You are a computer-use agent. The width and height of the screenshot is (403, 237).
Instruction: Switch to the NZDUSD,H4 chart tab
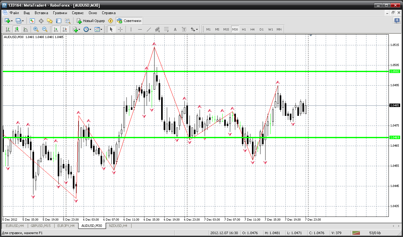click(118, 226)
